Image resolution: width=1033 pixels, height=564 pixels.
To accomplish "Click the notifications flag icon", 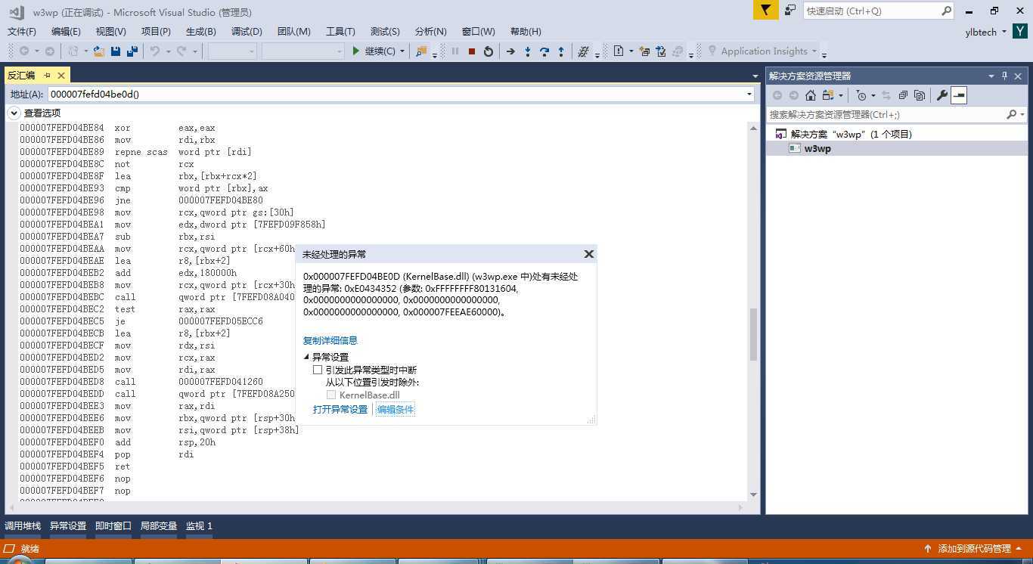I will click(766, 10).
